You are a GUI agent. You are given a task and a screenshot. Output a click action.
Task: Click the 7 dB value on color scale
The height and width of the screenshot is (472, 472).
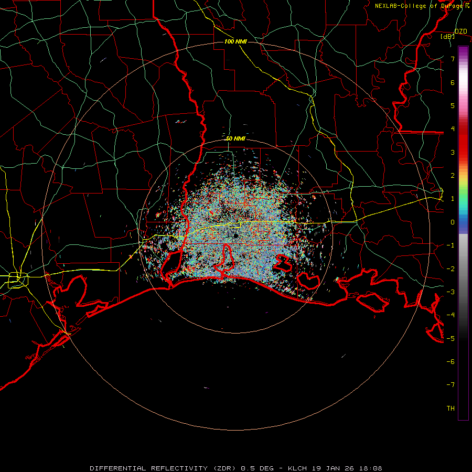point(453,59)
